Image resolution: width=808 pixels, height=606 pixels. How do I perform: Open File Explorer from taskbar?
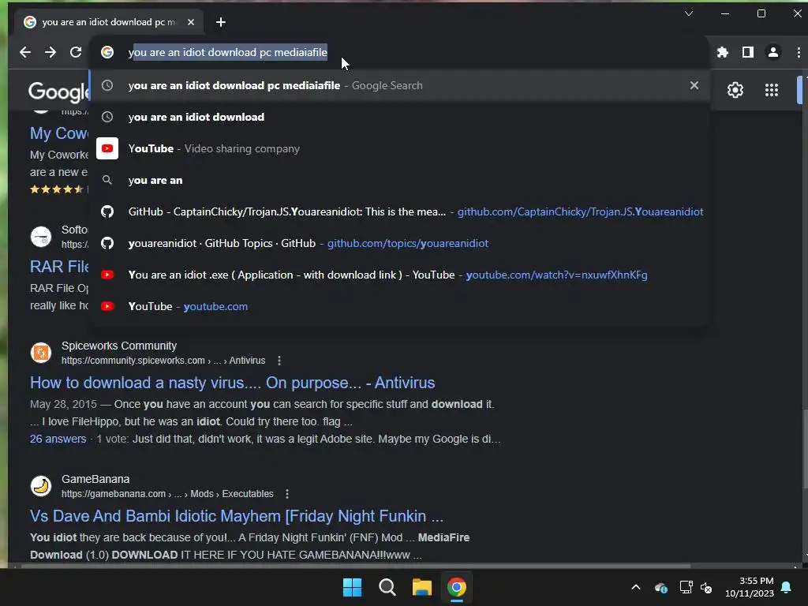(421, 587)
